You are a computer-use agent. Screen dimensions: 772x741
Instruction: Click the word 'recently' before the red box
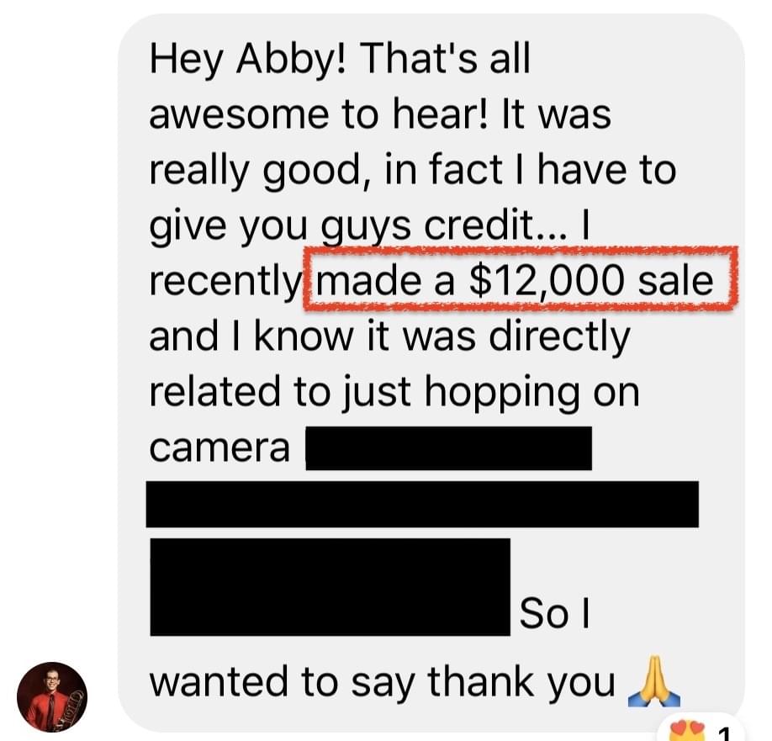[225, 282]
